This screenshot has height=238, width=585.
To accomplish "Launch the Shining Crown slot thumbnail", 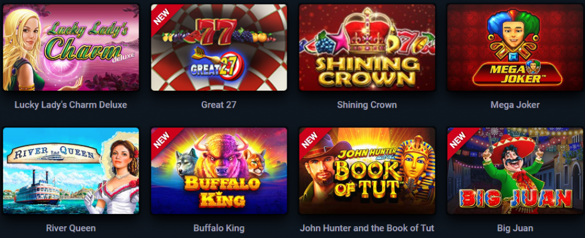I will coord(367,47).
